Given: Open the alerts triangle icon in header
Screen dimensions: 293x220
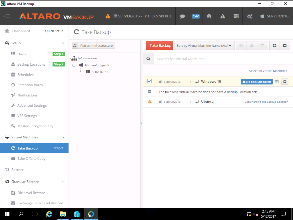Looking at the screenshot, I should 222,16.
